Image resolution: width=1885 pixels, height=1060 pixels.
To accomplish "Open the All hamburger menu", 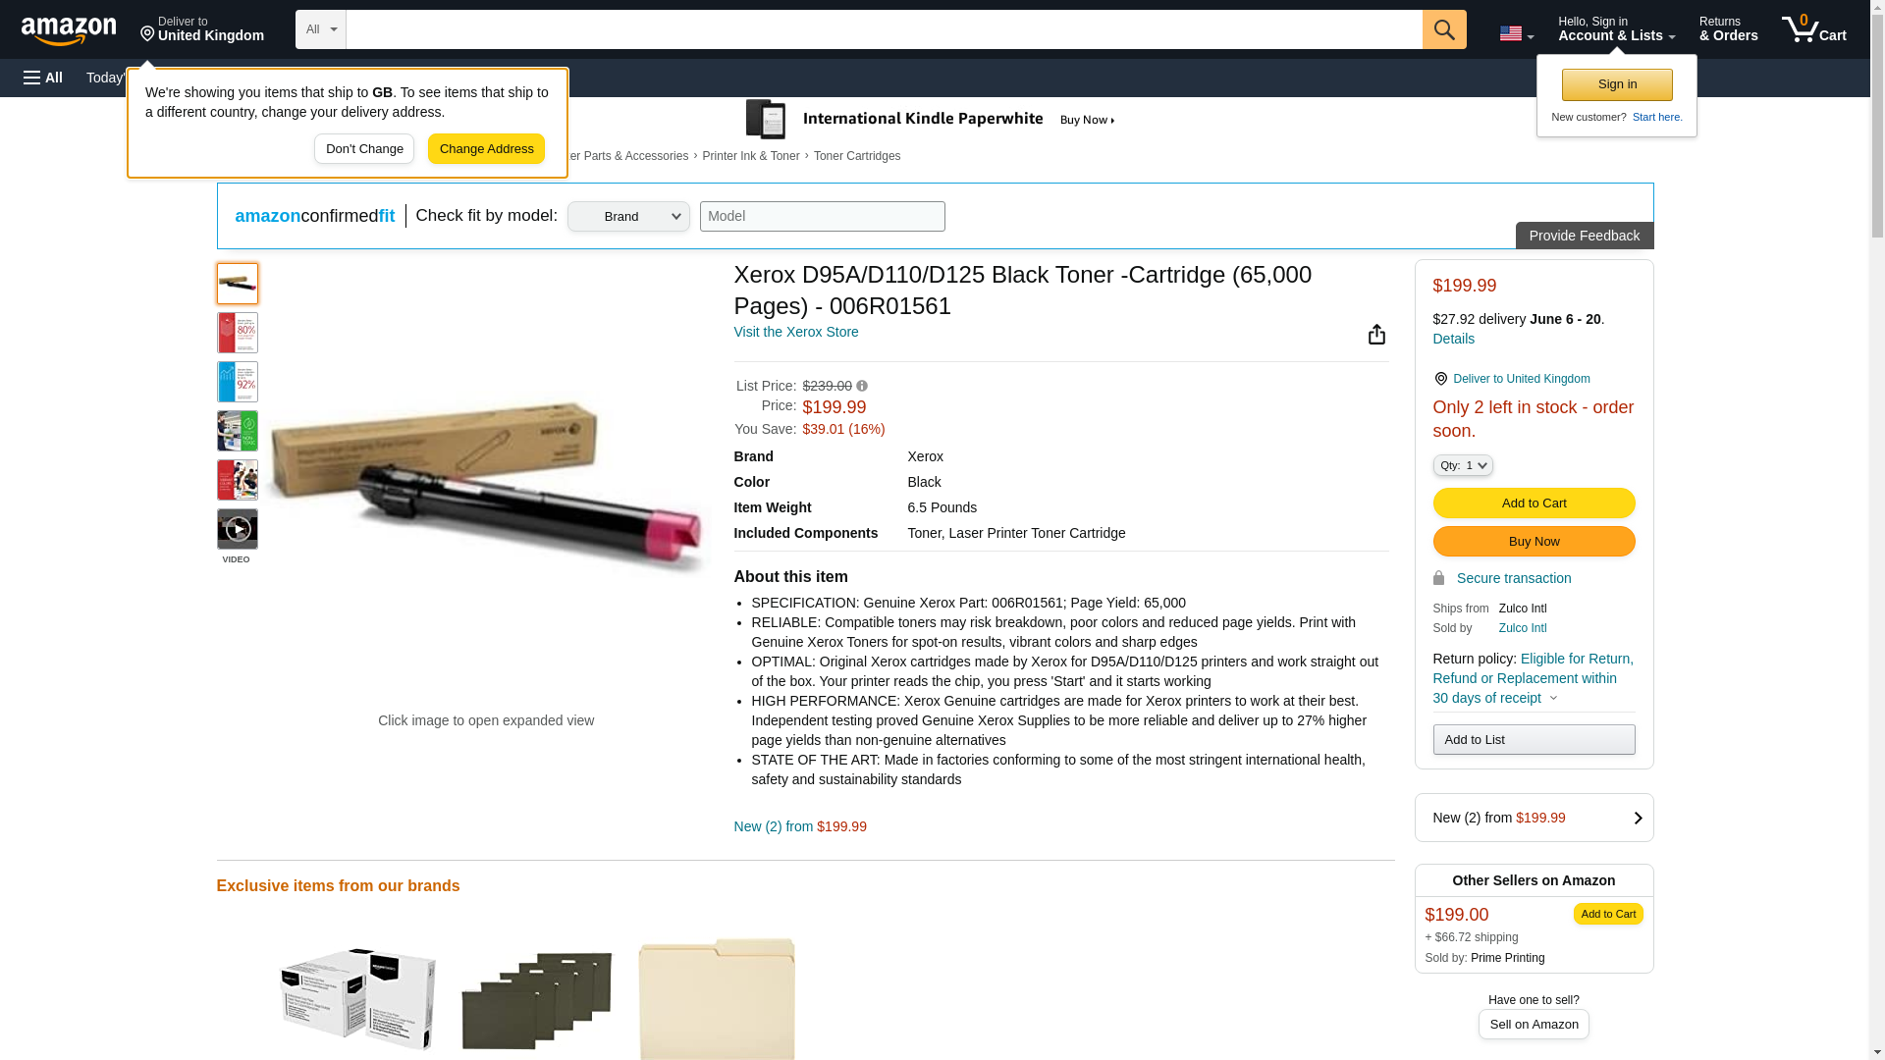I will [x=43, y=78].
